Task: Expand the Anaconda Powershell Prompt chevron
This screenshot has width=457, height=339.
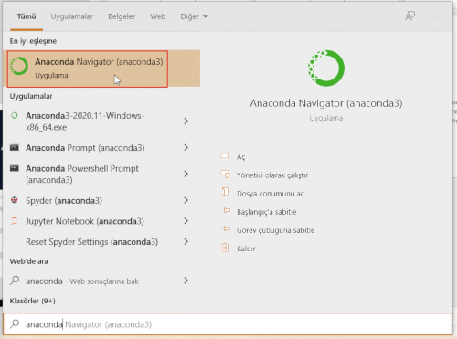Action: 186,174
